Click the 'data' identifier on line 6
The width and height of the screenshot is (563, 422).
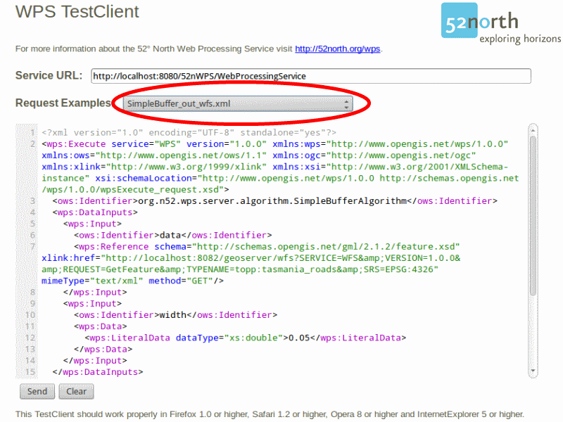170,236
